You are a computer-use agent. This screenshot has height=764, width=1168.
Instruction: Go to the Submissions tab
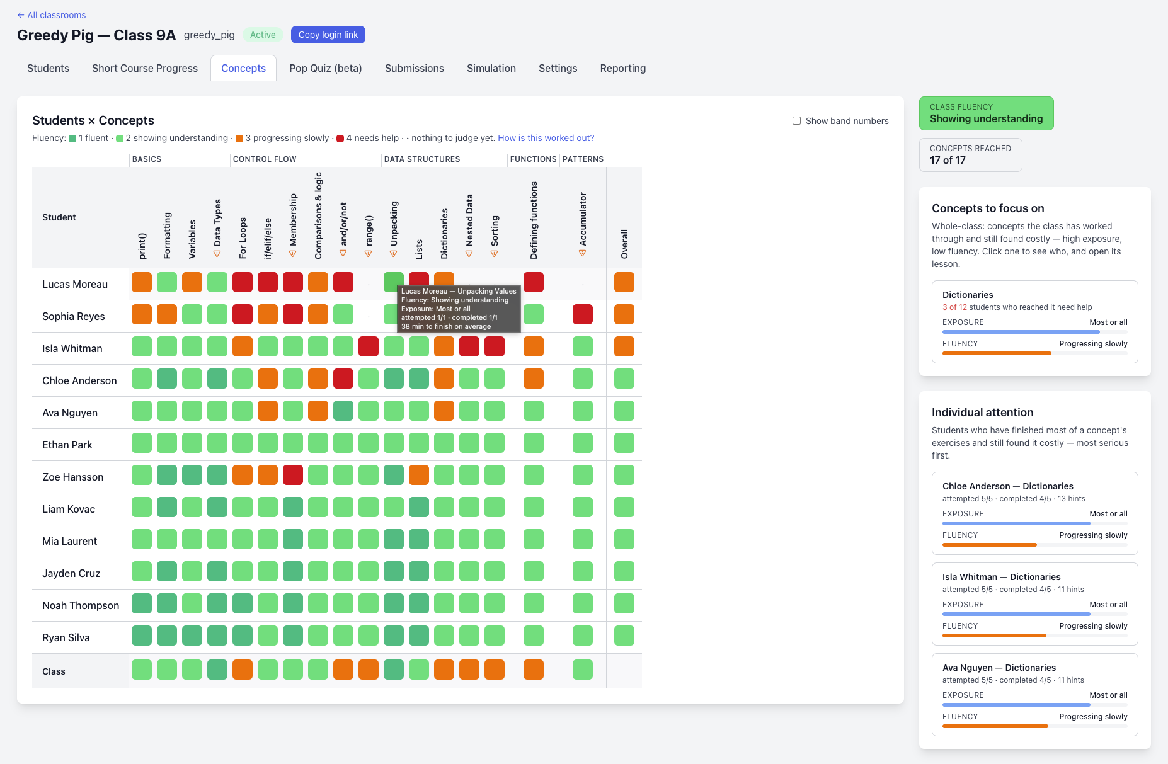point(415,68)
